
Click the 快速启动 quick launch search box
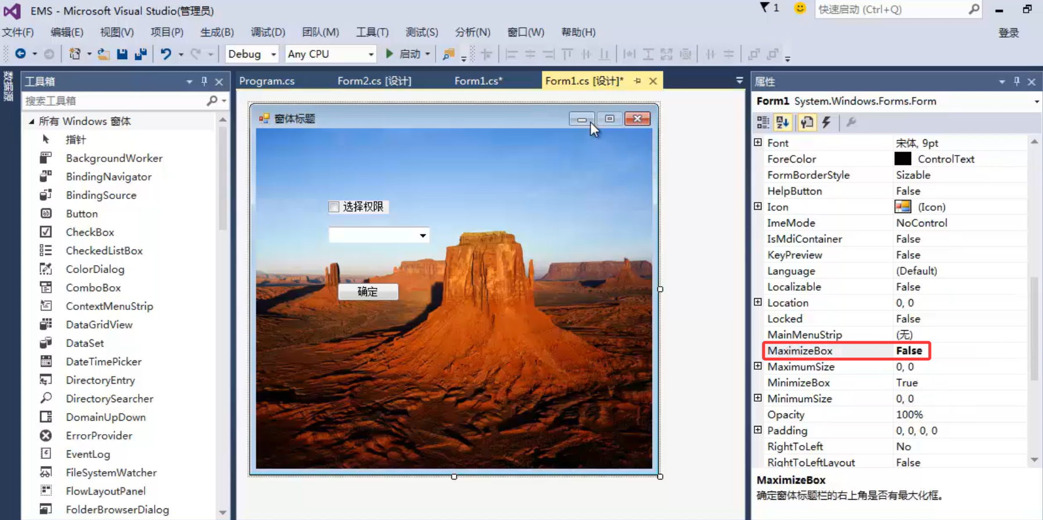(x=898, y=9)
